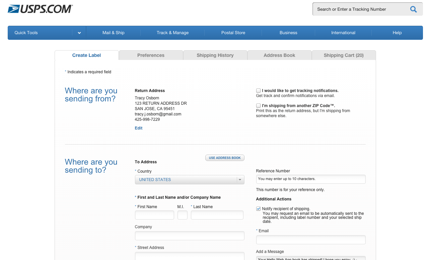This screenshot has height=260, width=430.
Task: Switch to the Create Label tab
Action: [x=86, y=55]
